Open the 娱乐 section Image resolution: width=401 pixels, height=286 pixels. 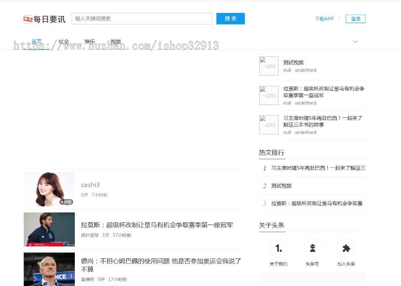[89, 41]
